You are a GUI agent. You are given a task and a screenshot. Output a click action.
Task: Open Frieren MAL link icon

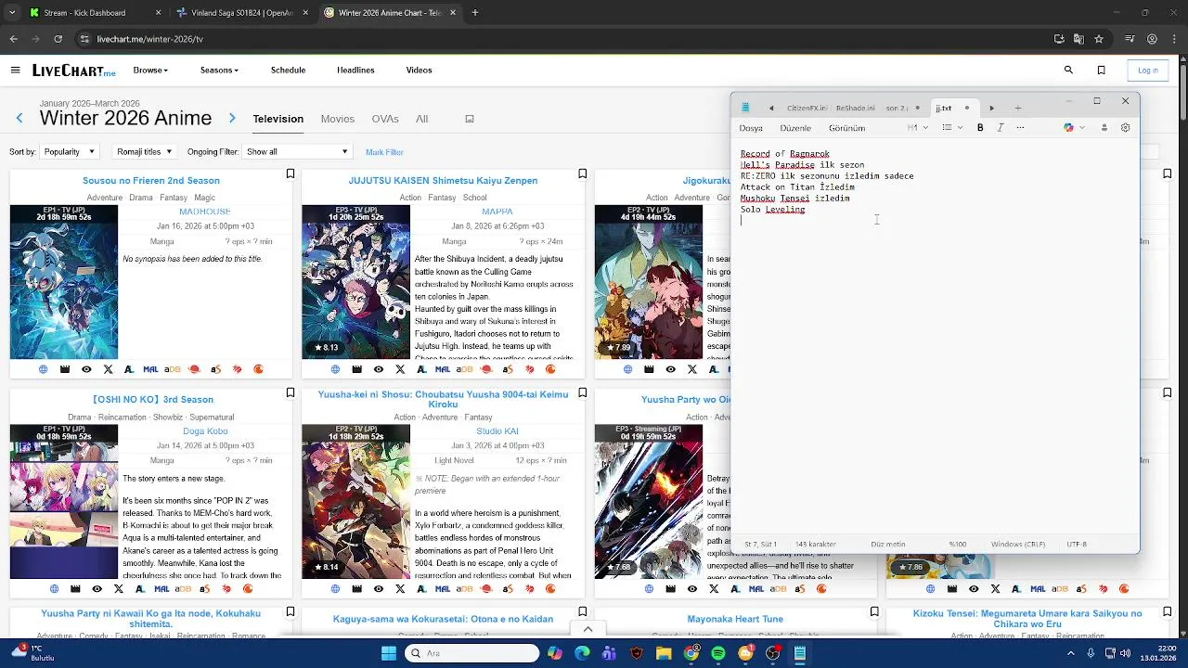coord(150,369)
